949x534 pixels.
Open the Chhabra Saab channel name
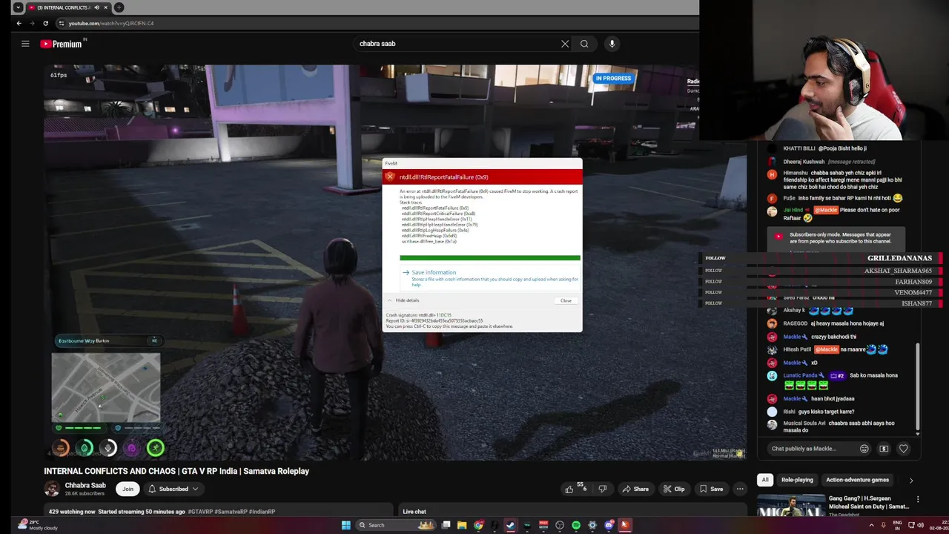(85, 485)
